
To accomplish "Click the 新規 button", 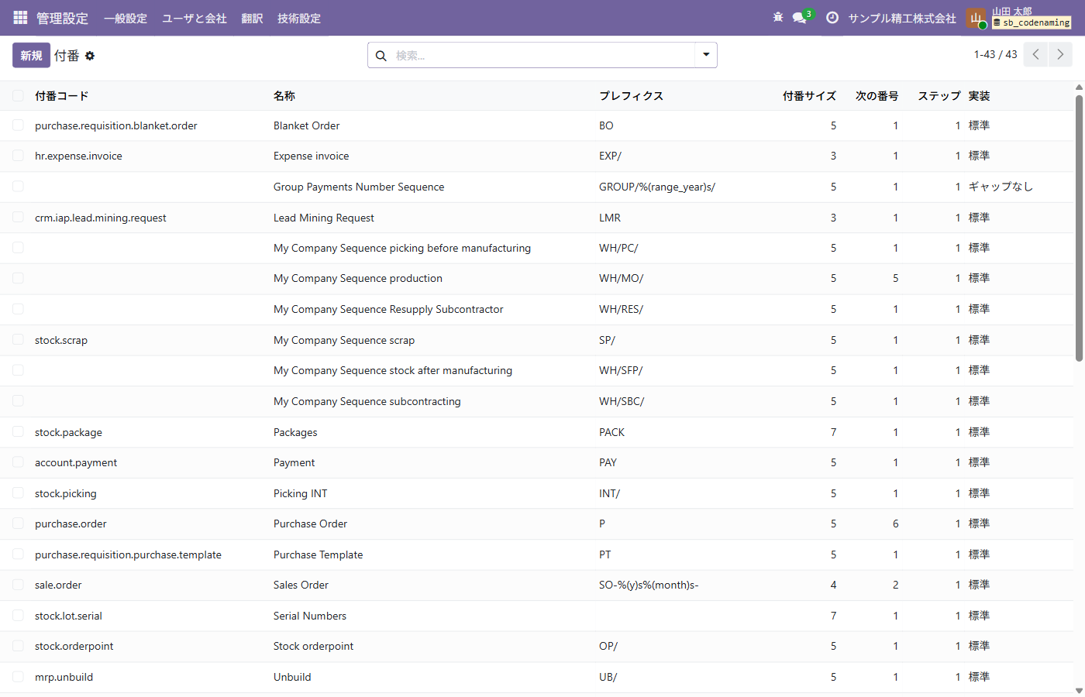I will tap(31, 55).
